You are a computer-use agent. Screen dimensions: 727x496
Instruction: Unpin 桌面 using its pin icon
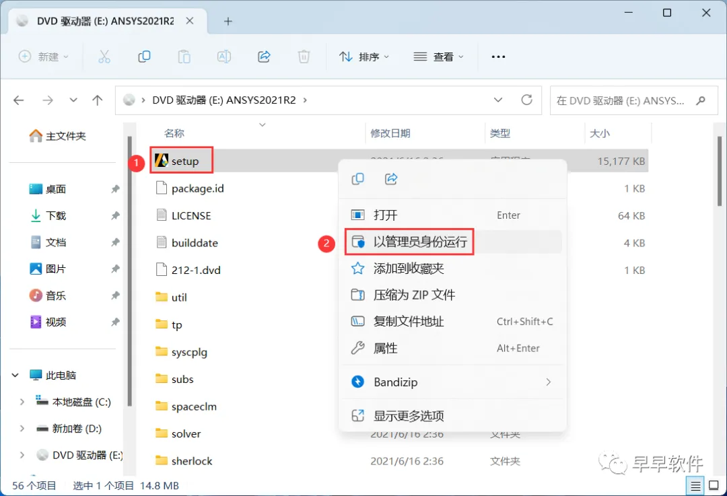point(116,189)
